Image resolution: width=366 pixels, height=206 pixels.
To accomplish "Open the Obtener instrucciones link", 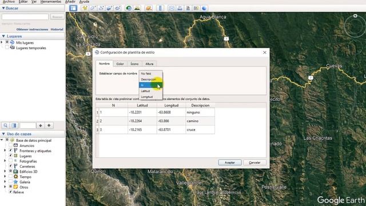I will point(32,29).
